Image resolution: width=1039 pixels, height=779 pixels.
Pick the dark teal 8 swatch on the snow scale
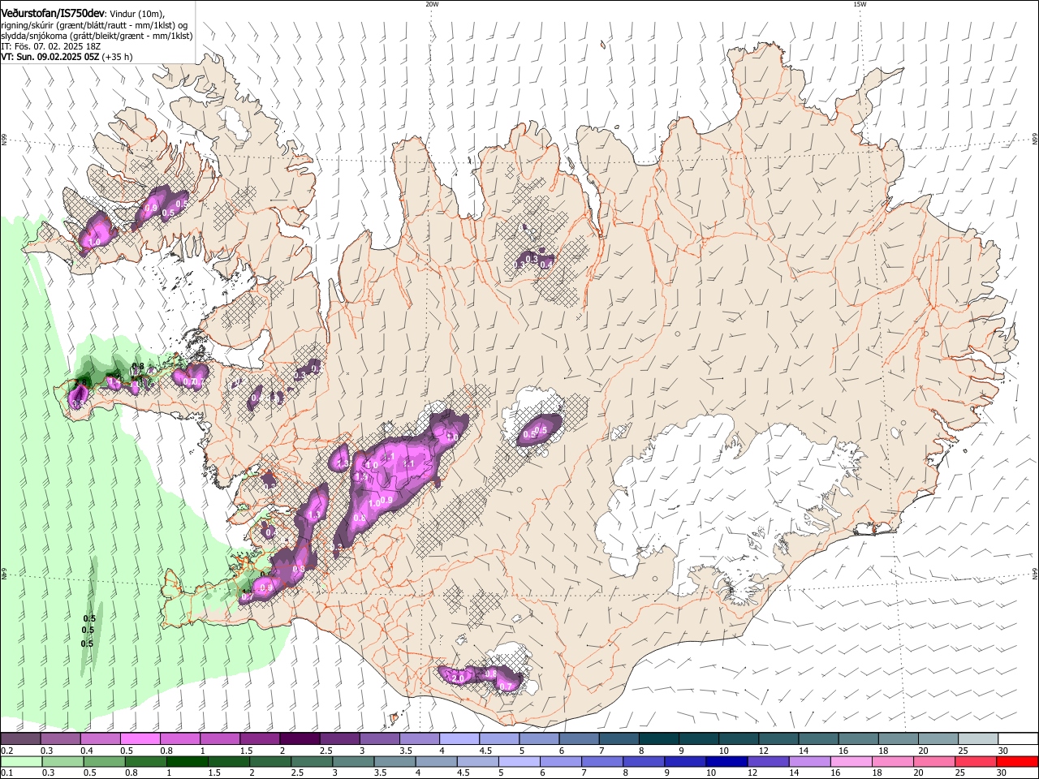pyautogui.click(x=659, y=739)
